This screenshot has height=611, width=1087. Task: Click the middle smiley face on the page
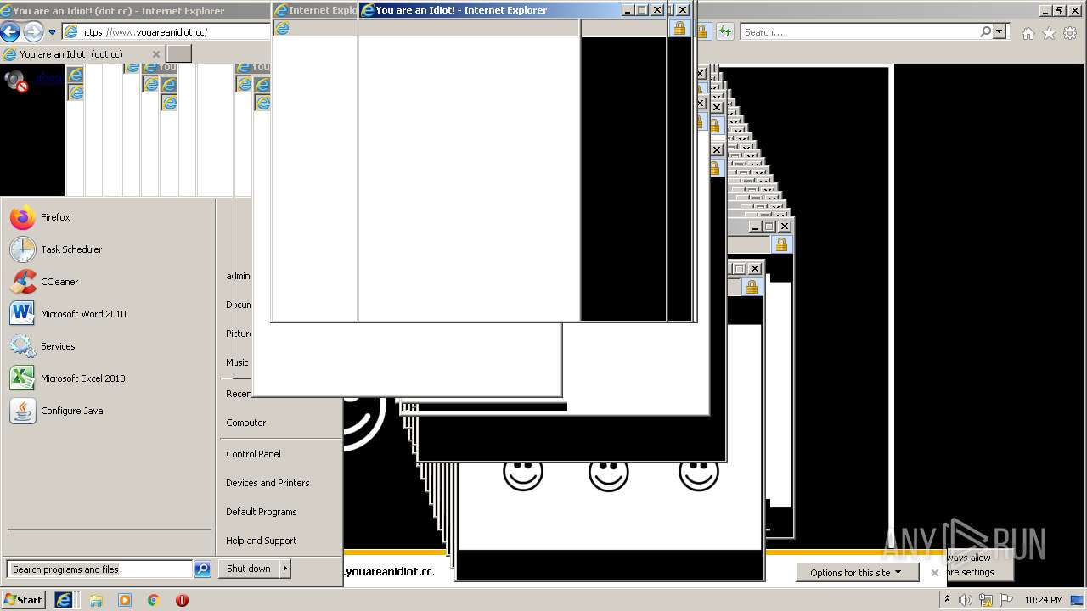pyautogui.click(x=609, y=475)
